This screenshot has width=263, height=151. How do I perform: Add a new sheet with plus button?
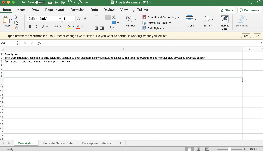(x=121, y=143)
